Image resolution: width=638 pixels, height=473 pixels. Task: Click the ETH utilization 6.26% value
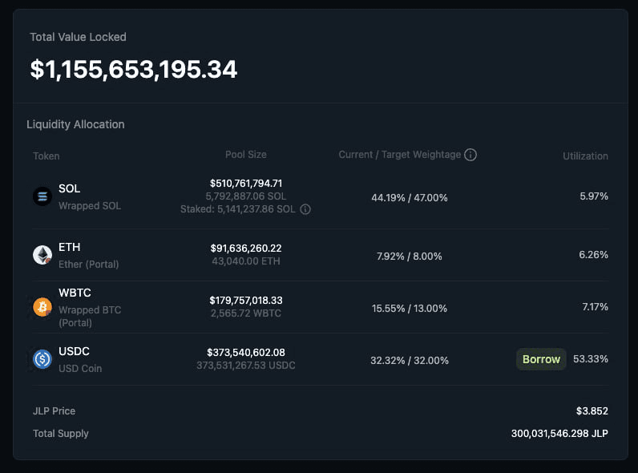pos(594,255)
